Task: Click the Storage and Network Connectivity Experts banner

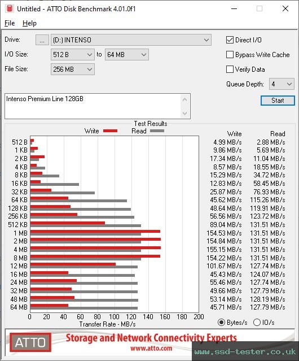Action: click(151, 338)
